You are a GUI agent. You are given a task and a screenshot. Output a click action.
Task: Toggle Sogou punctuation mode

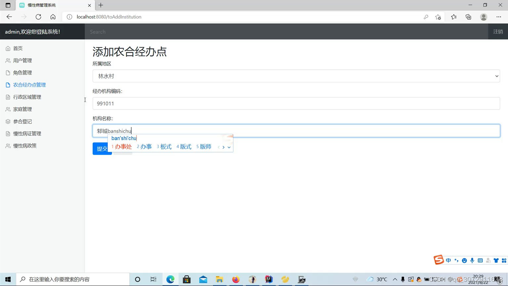(456, 261)
